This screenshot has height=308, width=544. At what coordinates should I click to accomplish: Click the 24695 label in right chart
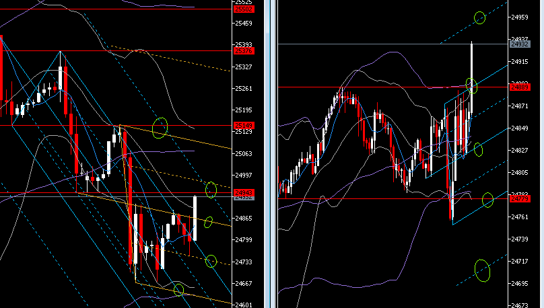point(520,284)
